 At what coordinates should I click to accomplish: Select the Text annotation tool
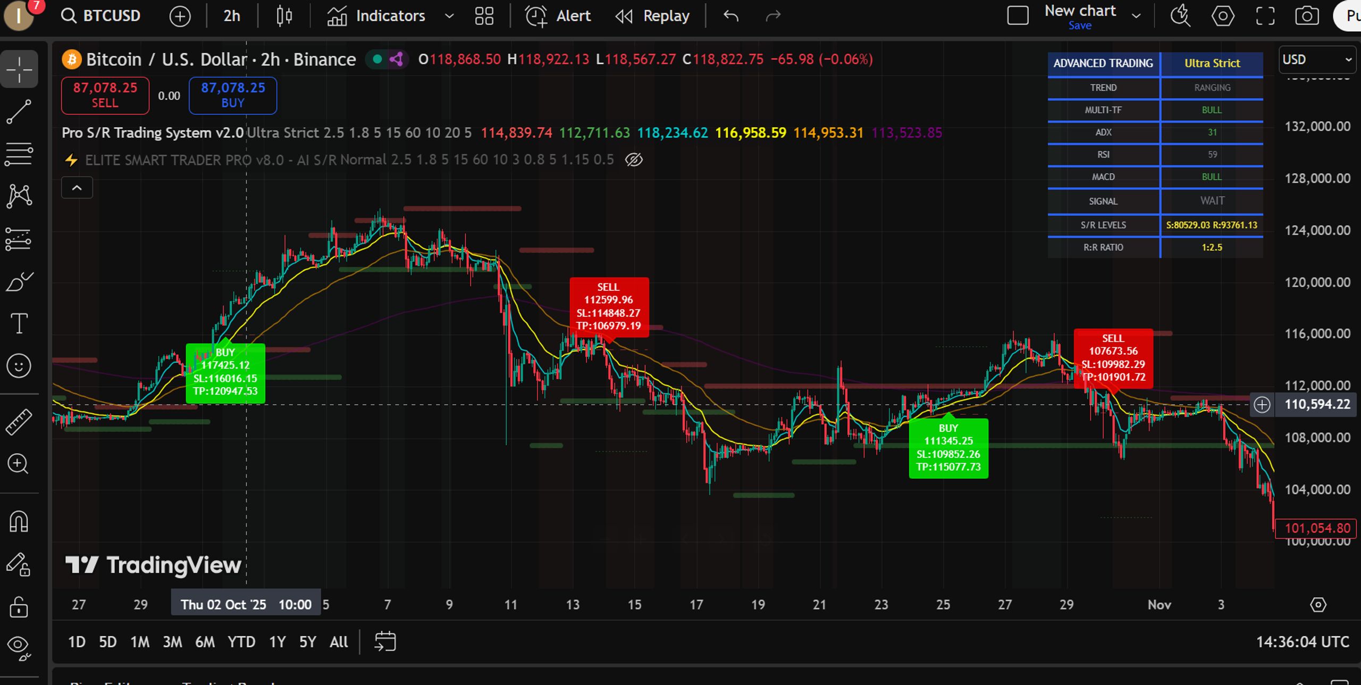tap(19, 323)
